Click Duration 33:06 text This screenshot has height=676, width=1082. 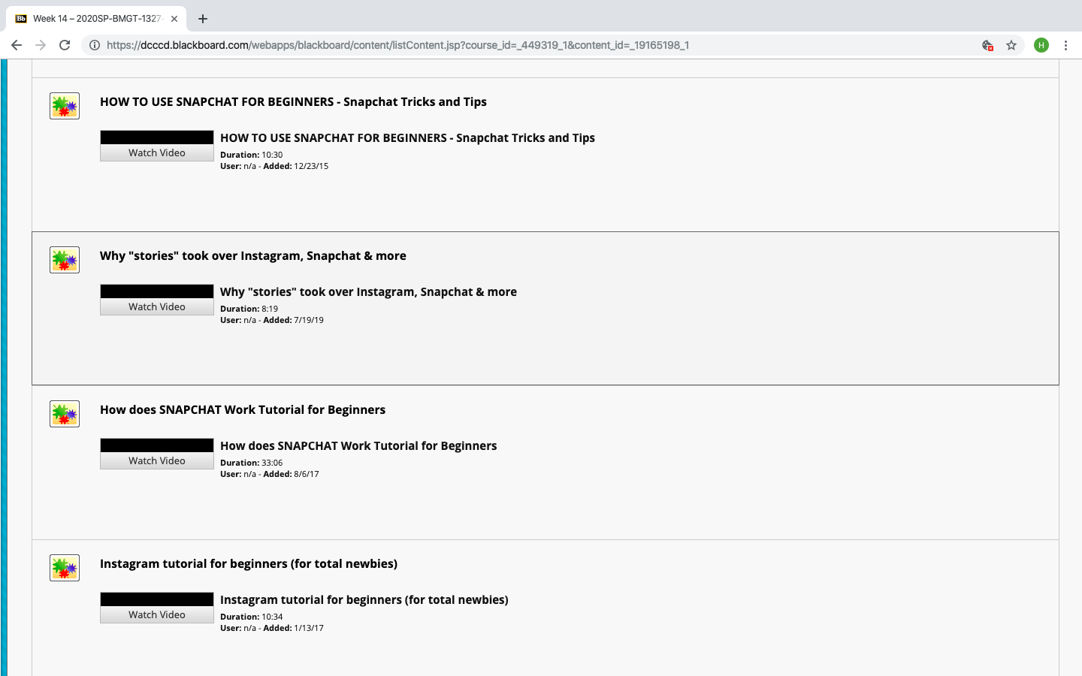click(252, 463)
